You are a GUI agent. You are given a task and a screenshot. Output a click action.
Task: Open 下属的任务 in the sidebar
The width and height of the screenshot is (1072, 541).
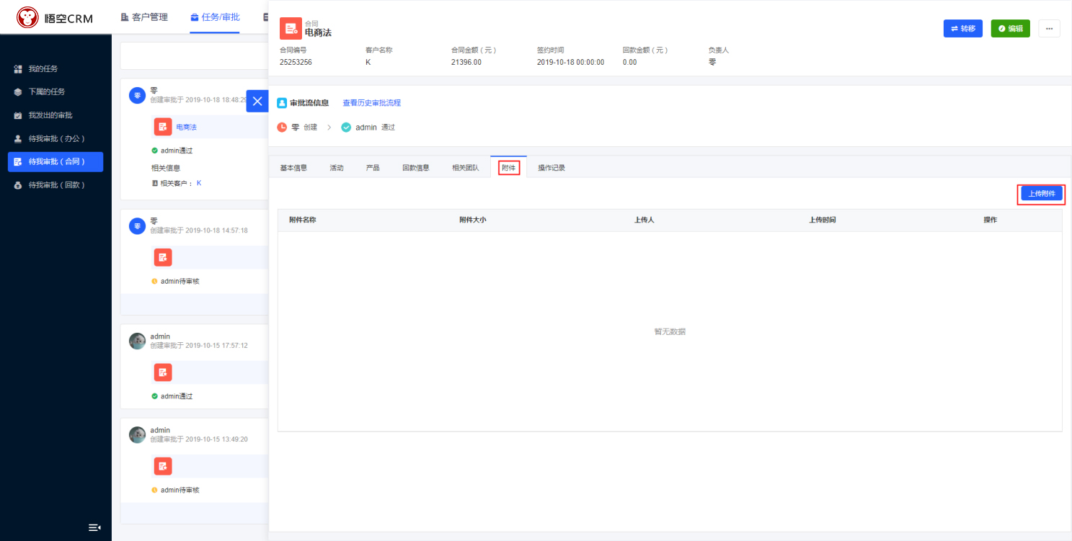(x=47, y=92)
